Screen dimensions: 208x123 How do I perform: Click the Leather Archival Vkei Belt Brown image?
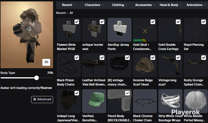tap(94, 65)
